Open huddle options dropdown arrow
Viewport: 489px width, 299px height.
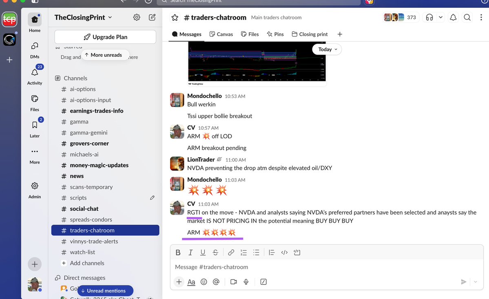(440, 18)
